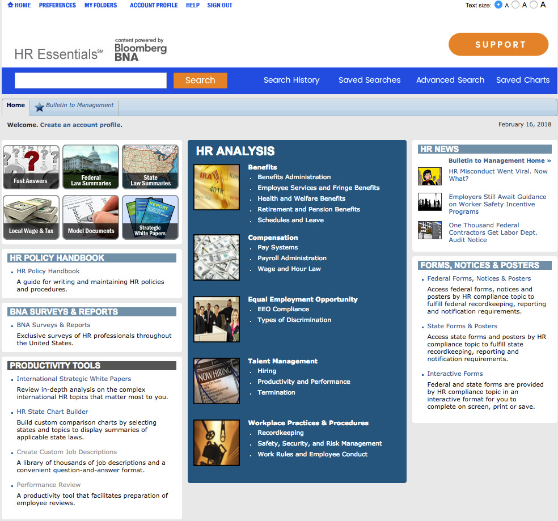Click the Now Hiring thumbnail image
This screenshot has height=521, width=558.
(x=217, y=381)
